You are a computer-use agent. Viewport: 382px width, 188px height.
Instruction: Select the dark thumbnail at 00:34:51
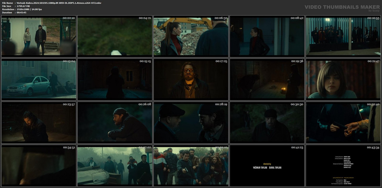pyautogui.click(x=39, y=166)
